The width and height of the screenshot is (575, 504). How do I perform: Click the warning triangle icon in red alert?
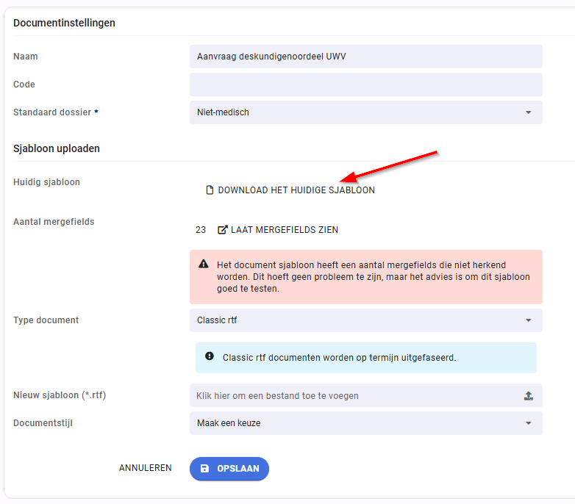click(x=204, y=264)
